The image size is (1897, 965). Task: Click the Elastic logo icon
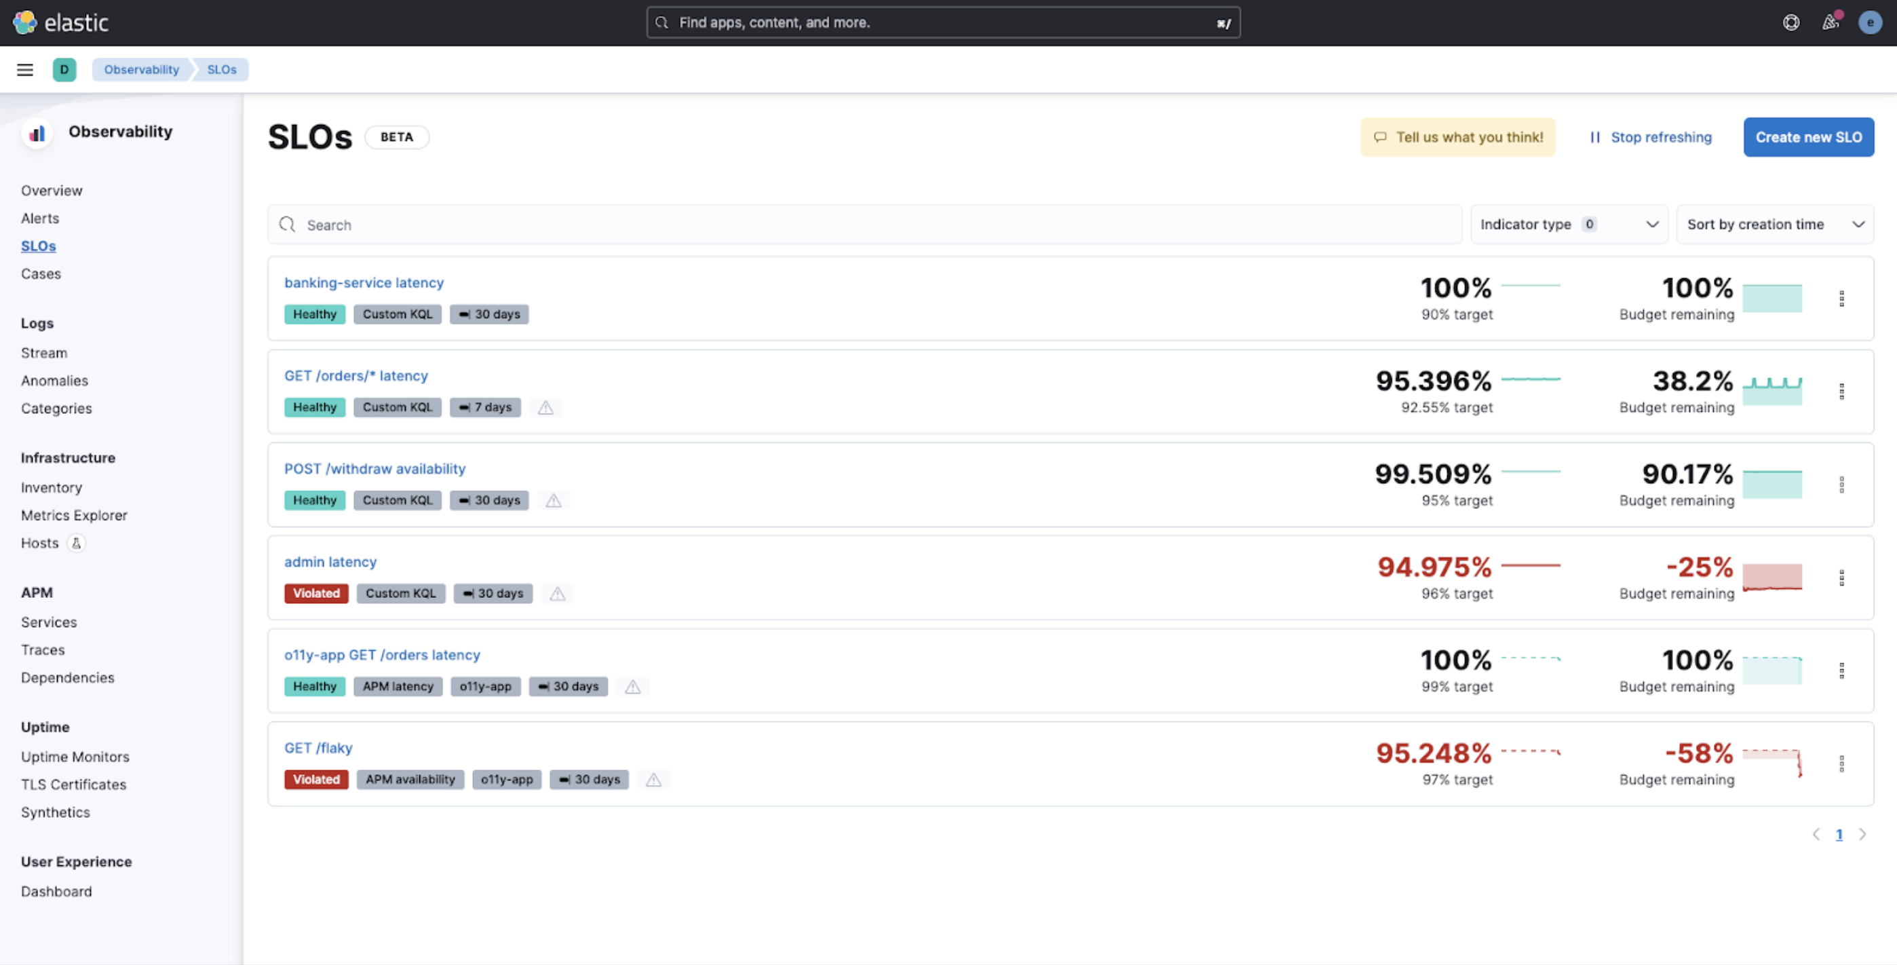point(24,22)
